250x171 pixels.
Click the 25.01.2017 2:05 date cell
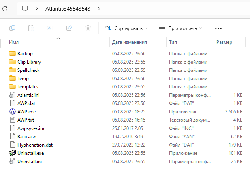(x=128, y=128)
